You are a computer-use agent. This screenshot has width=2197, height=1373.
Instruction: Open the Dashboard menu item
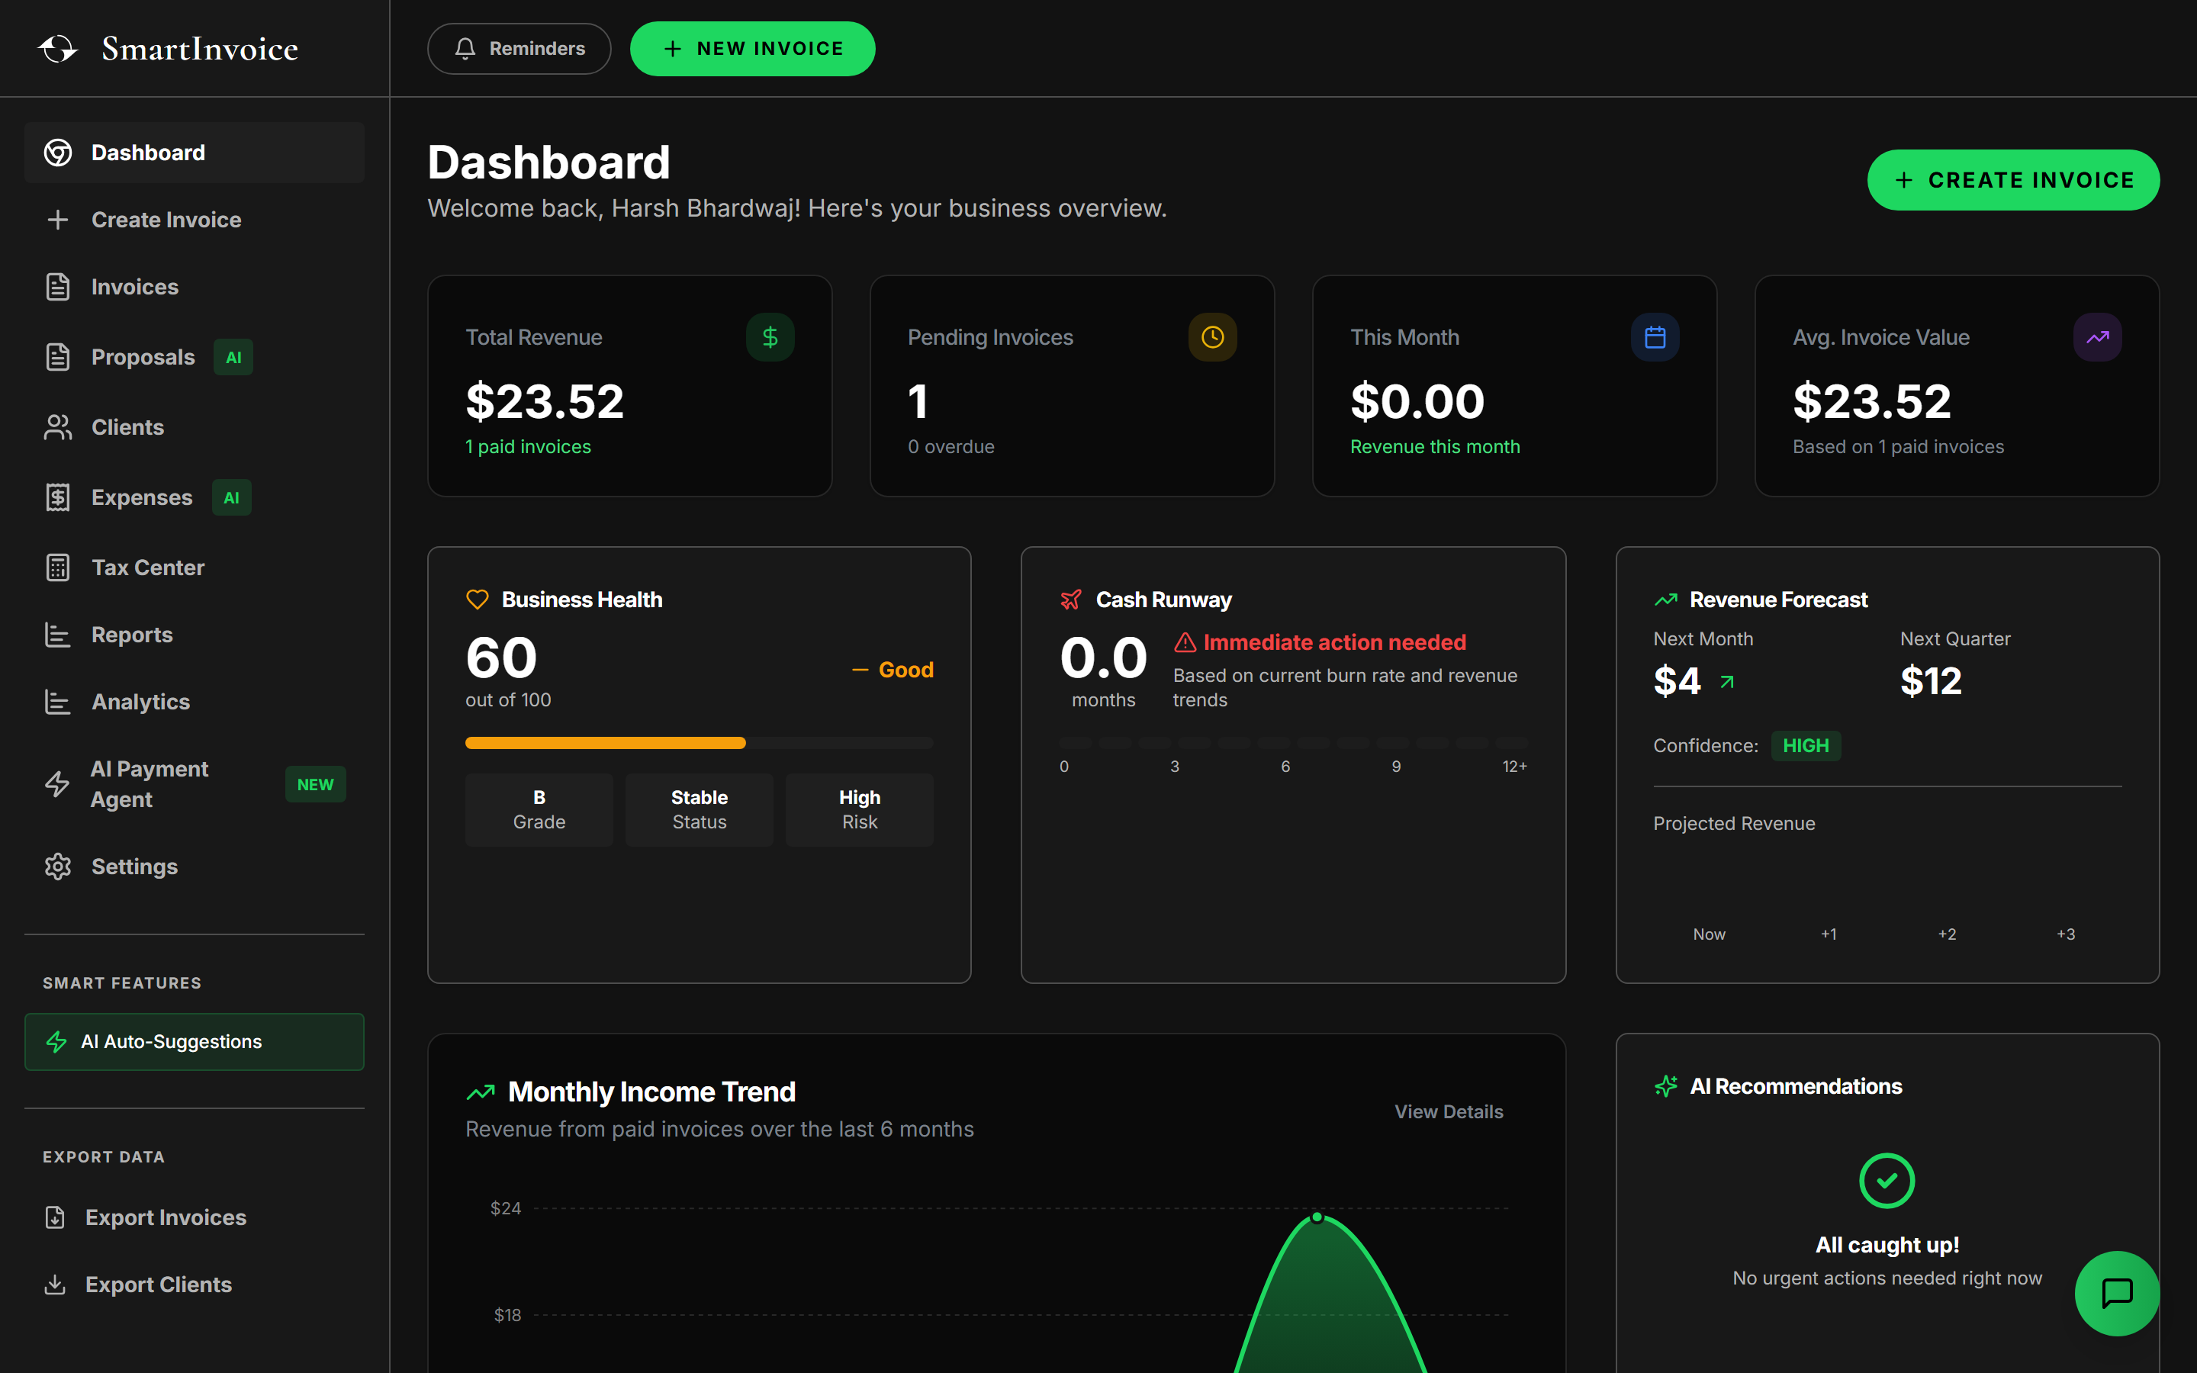point(195,153)
